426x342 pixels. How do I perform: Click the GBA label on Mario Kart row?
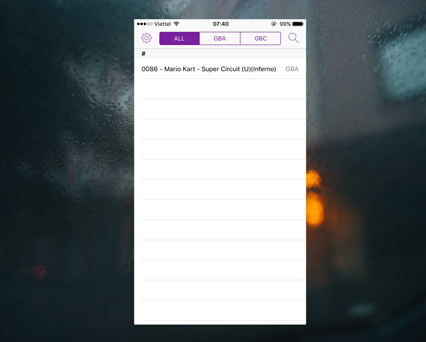[x=292, y=69]
